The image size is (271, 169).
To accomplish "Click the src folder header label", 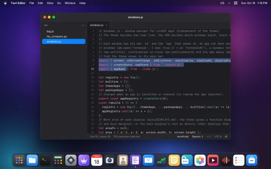I will click(x=46, y=25).
